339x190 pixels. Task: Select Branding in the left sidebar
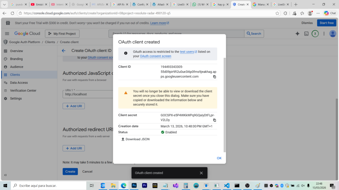point(16,59)
